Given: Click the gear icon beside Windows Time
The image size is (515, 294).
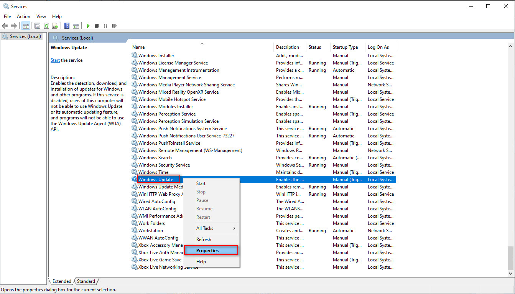Looking at the screenshot, I should point(134,172).
